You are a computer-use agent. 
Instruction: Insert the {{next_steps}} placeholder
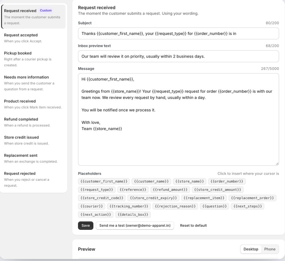tap(247, 206)
